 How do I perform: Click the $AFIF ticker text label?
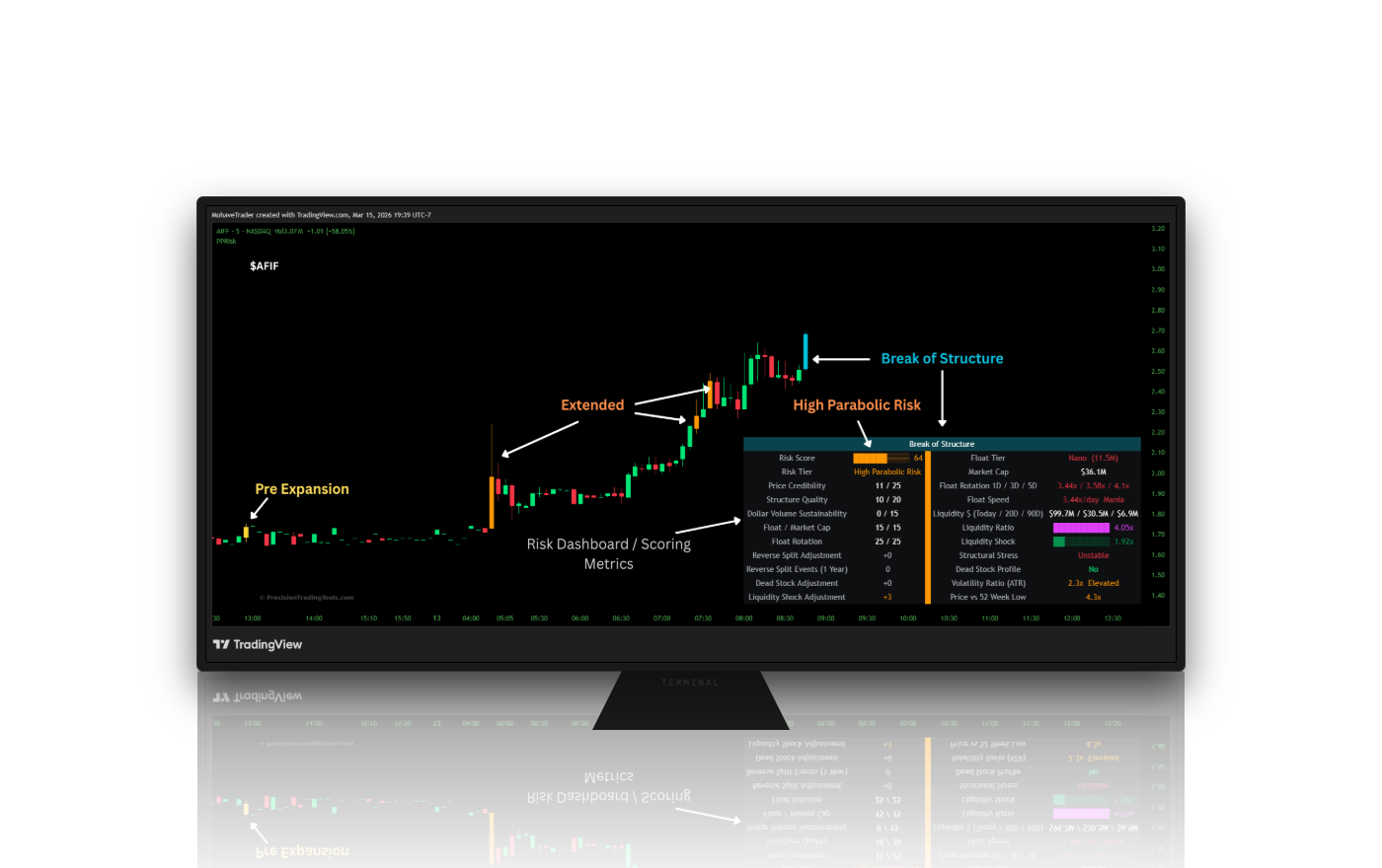(265, 266)
